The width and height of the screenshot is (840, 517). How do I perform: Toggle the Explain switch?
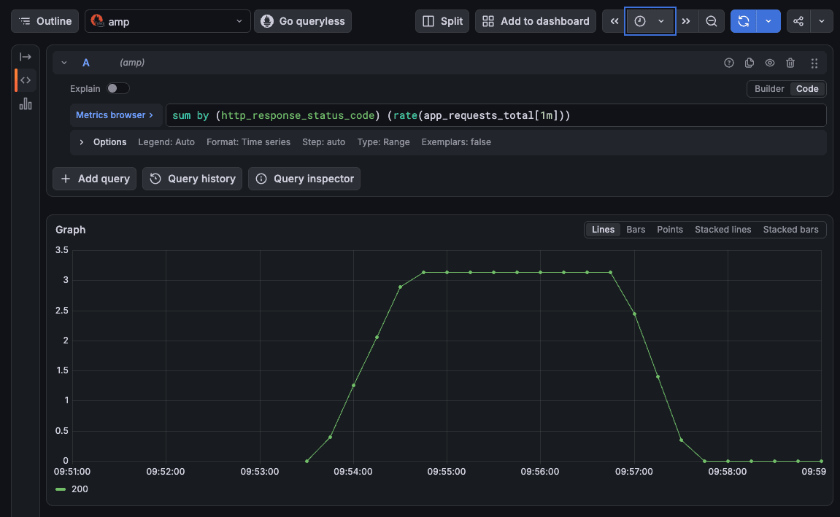point(117,88)
